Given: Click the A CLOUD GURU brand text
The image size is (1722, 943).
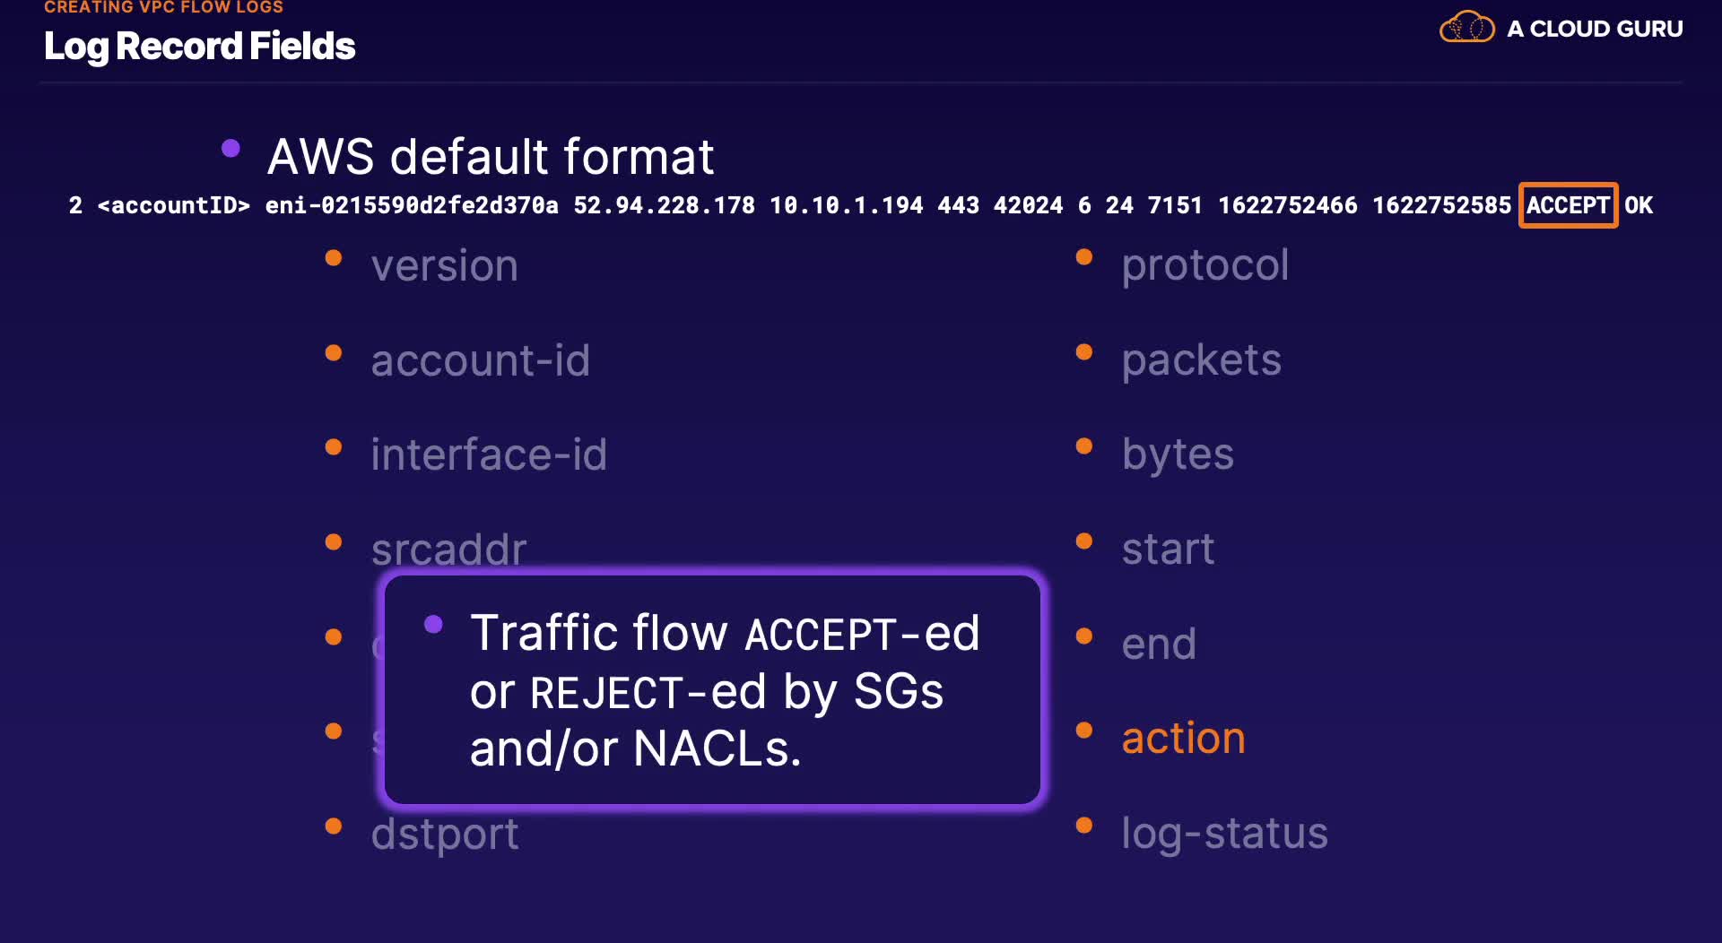Looking at the screenshot, I should [x=1595, y=29].
